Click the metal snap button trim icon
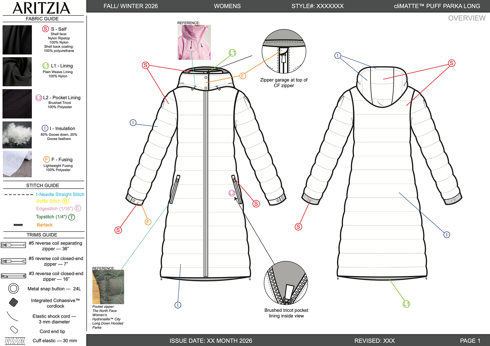The height and width of the screenshot is (346, 490). point(14,288)
